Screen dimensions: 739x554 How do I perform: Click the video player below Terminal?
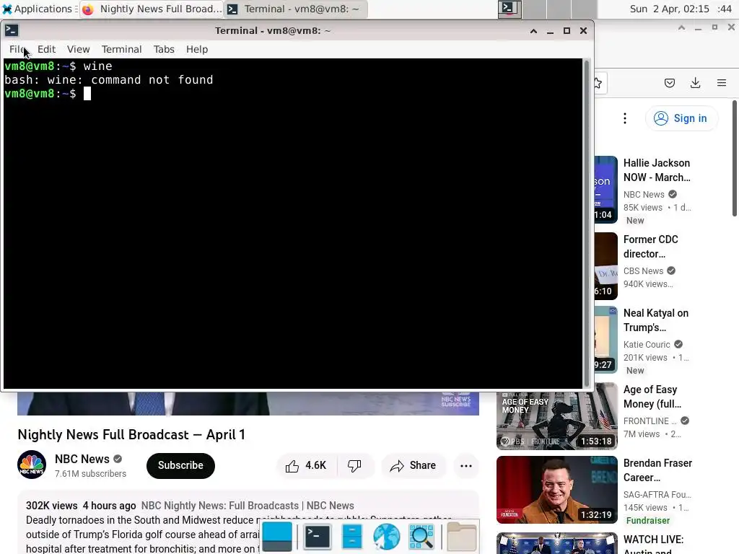[x=248, y=403]
